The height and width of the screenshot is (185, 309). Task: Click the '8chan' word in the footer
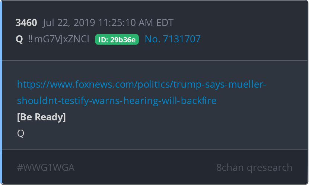coord(230,168)
